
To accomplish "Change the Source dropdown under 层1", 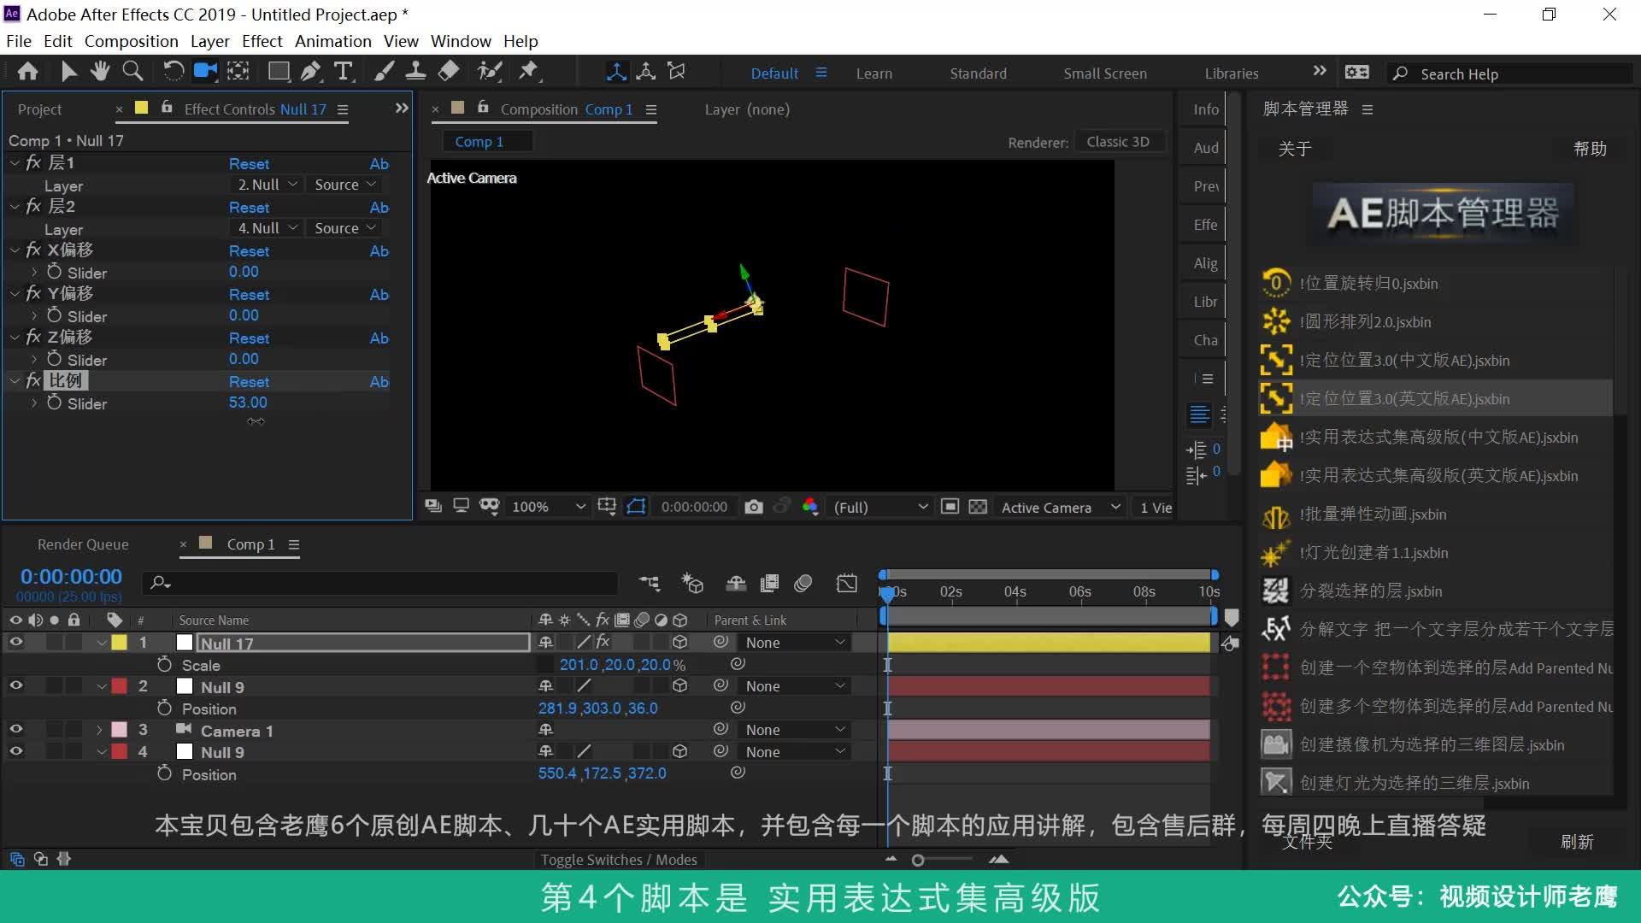I will click(344, 184).
